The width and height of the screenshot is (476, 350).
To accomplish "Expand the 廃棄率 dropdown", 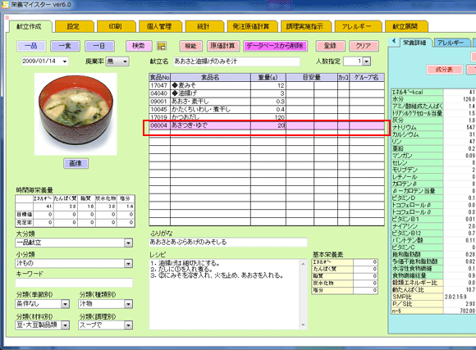I will tap(125, 61).
